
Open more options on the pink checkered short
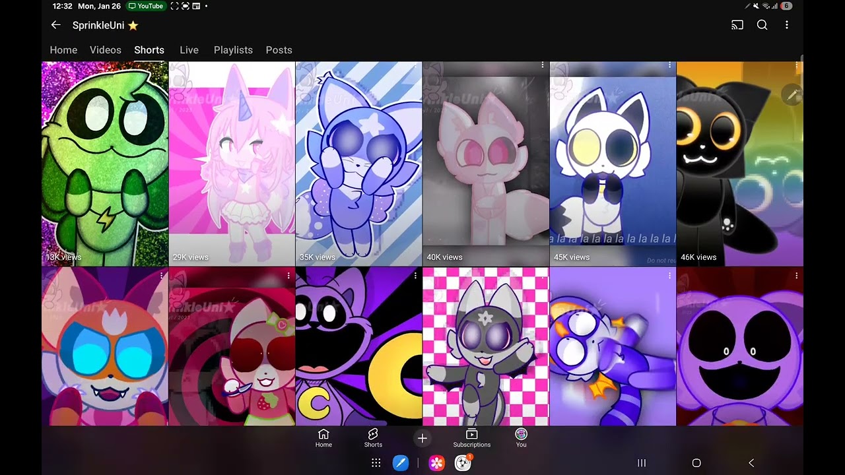click(x=543, y=276)
